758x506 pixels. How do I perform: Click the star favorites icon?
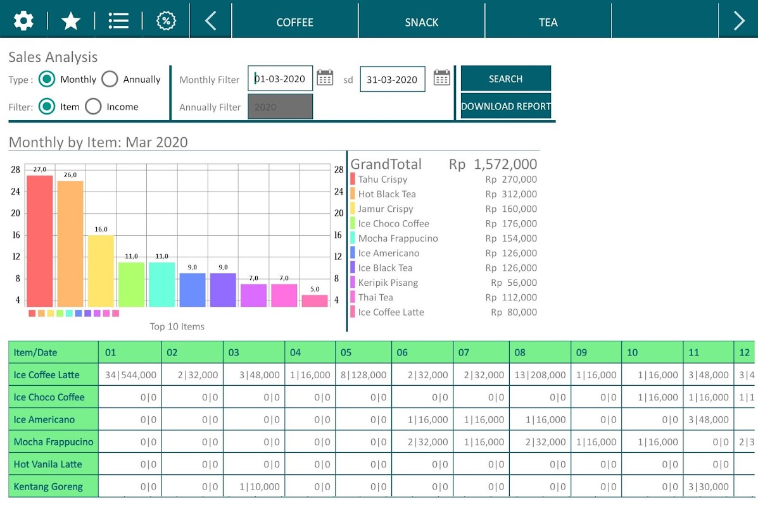[x=71, y=21]
